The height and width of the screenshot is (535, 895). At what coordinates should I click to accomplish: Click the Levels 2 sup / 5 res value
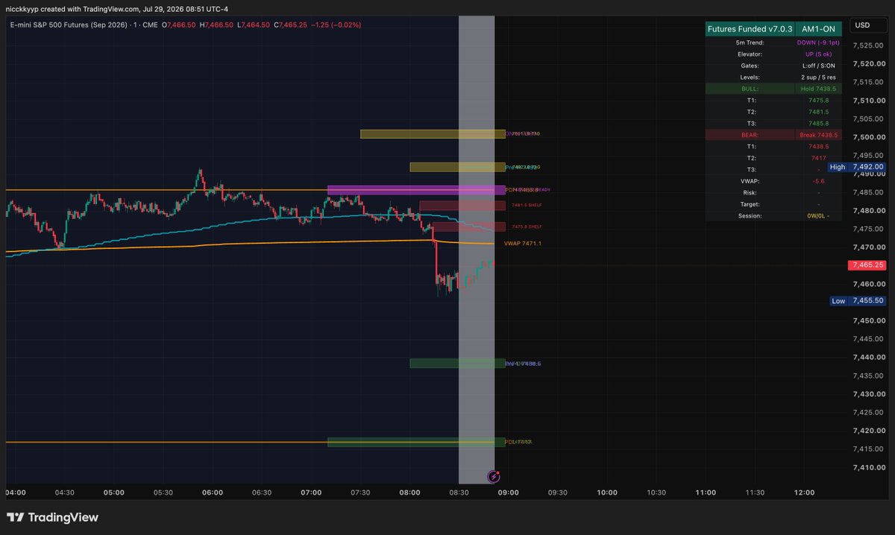(818, 77)
